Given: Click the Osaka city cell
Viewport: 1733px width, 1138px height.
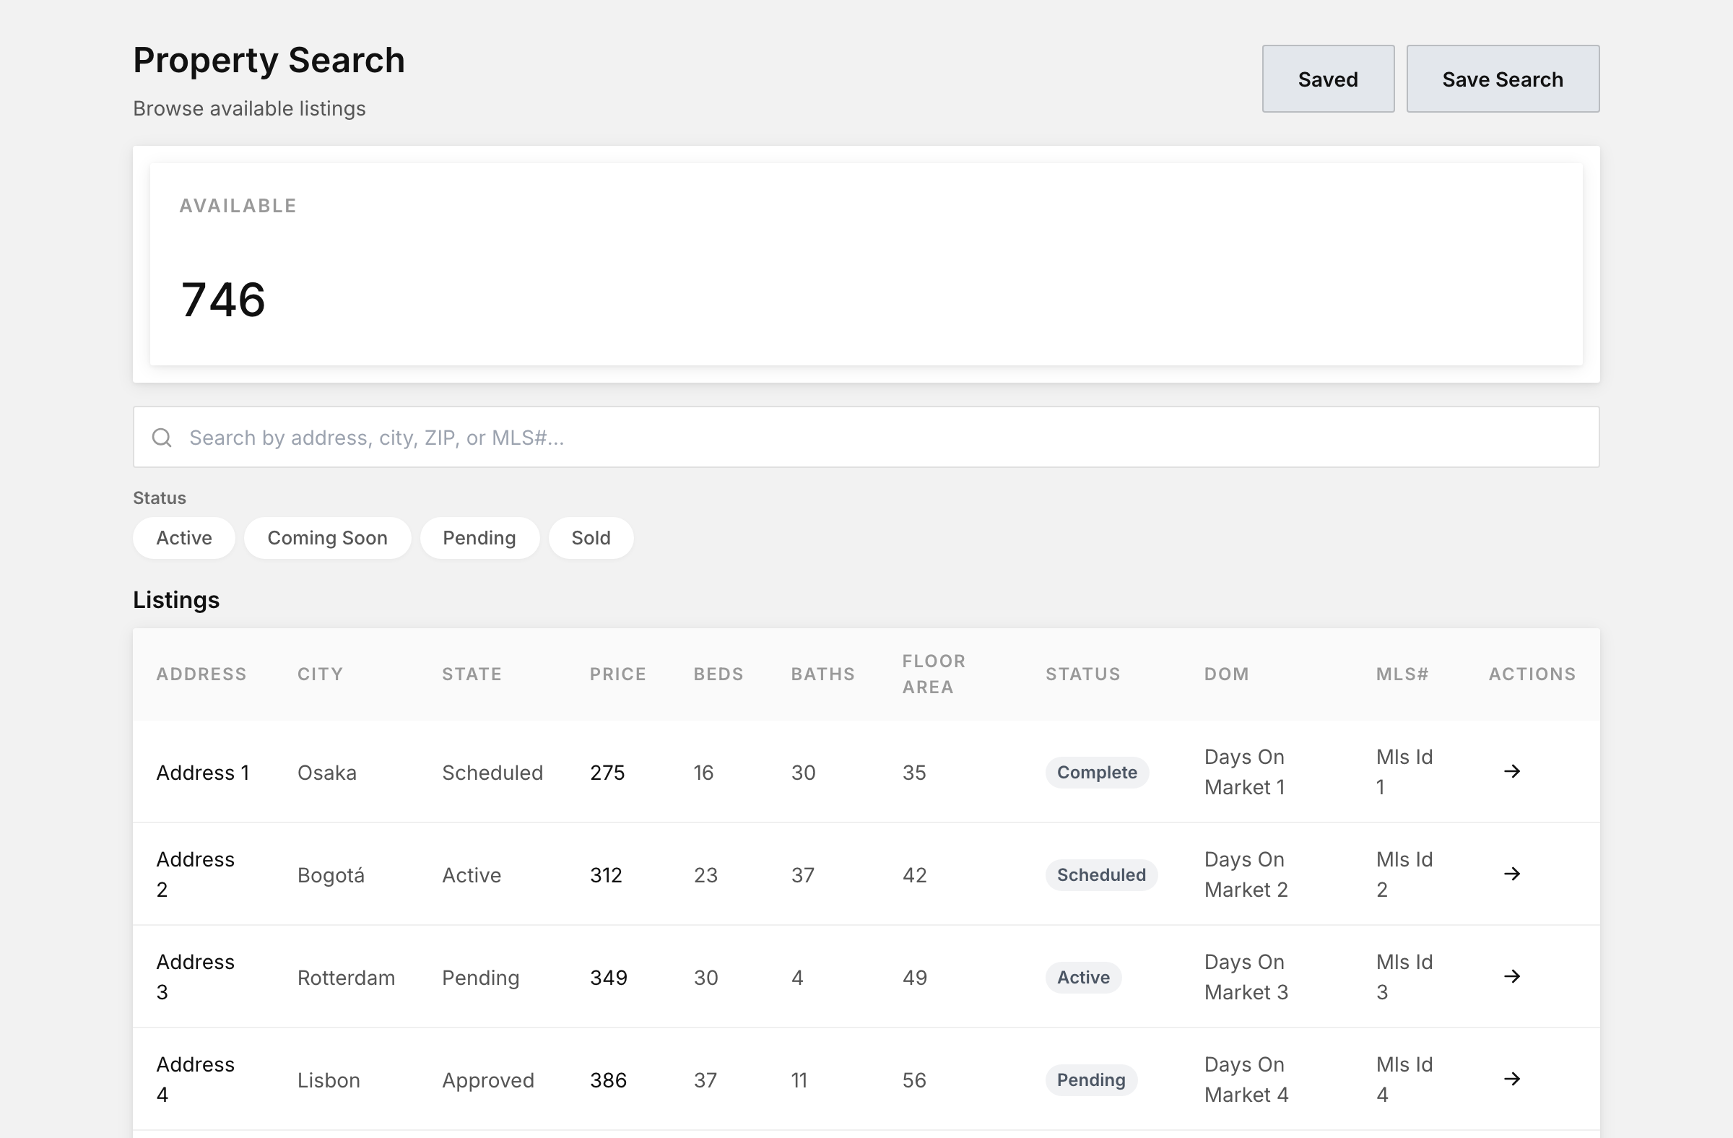Looking at the screenshot, I should click(327, 773).
